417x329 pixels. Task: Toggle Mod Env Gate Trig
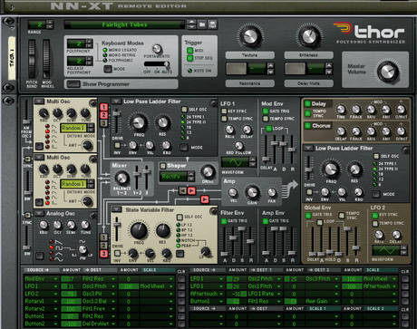(266, 111)
